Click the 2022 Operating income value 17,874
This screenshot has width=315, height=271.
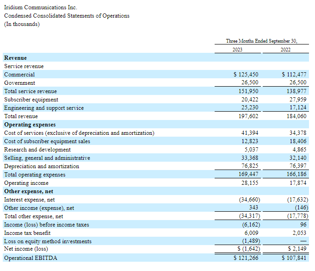click(296, 183)
